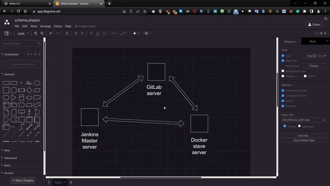This screenshot has height=186, width=330.
Task: Undo the last action
Action: click(51, 33)
